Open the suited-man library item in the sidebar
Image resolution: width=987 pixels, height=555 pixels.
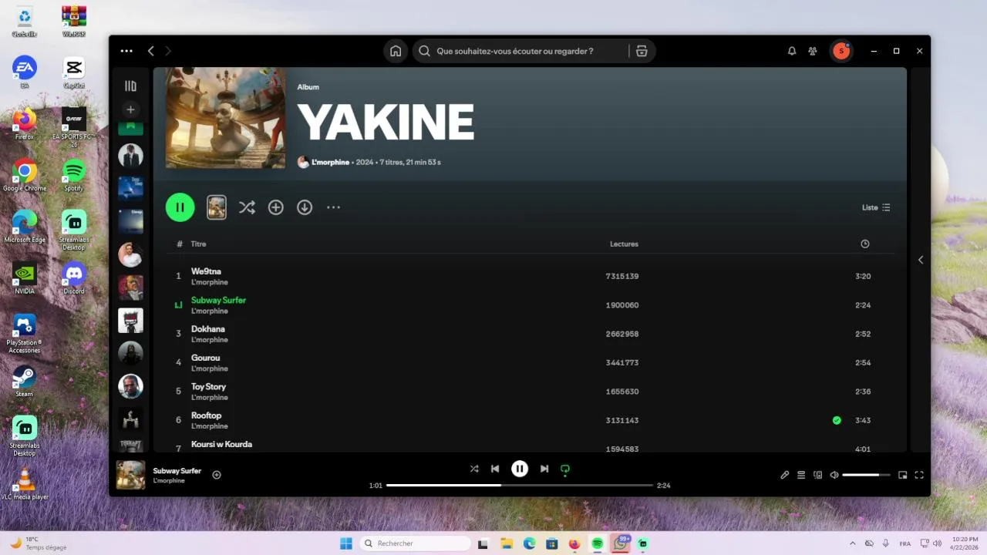130,155
